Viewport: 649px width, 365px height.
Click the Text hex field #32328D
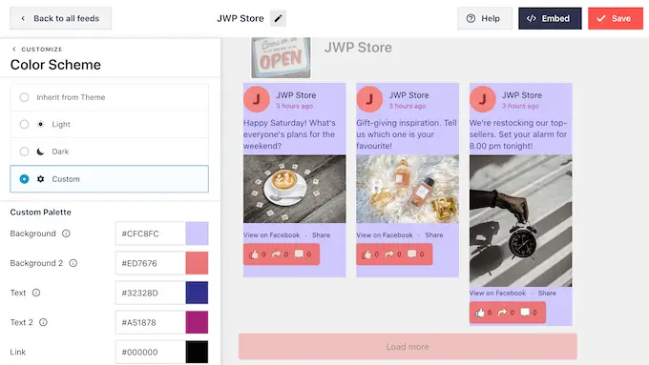click(x=150, y=293)
